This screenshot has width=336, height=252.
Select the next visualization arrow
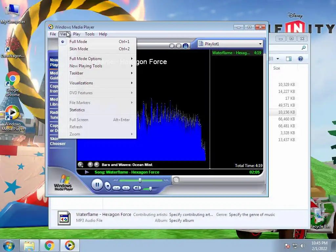tap(97, 164)
